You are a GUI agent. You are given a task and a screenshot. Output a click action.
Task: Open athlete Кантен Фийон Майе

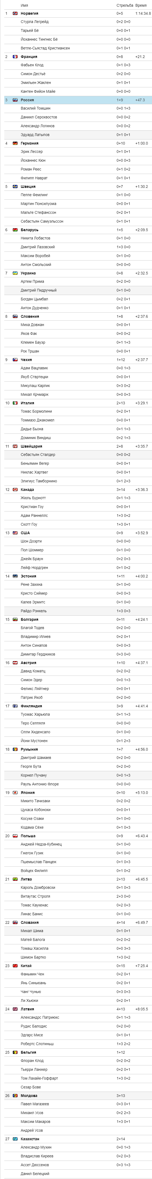click(38, 91)
